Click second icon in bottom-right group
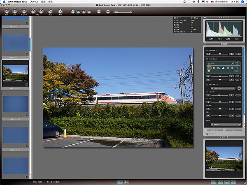 [x=220, y=182]
